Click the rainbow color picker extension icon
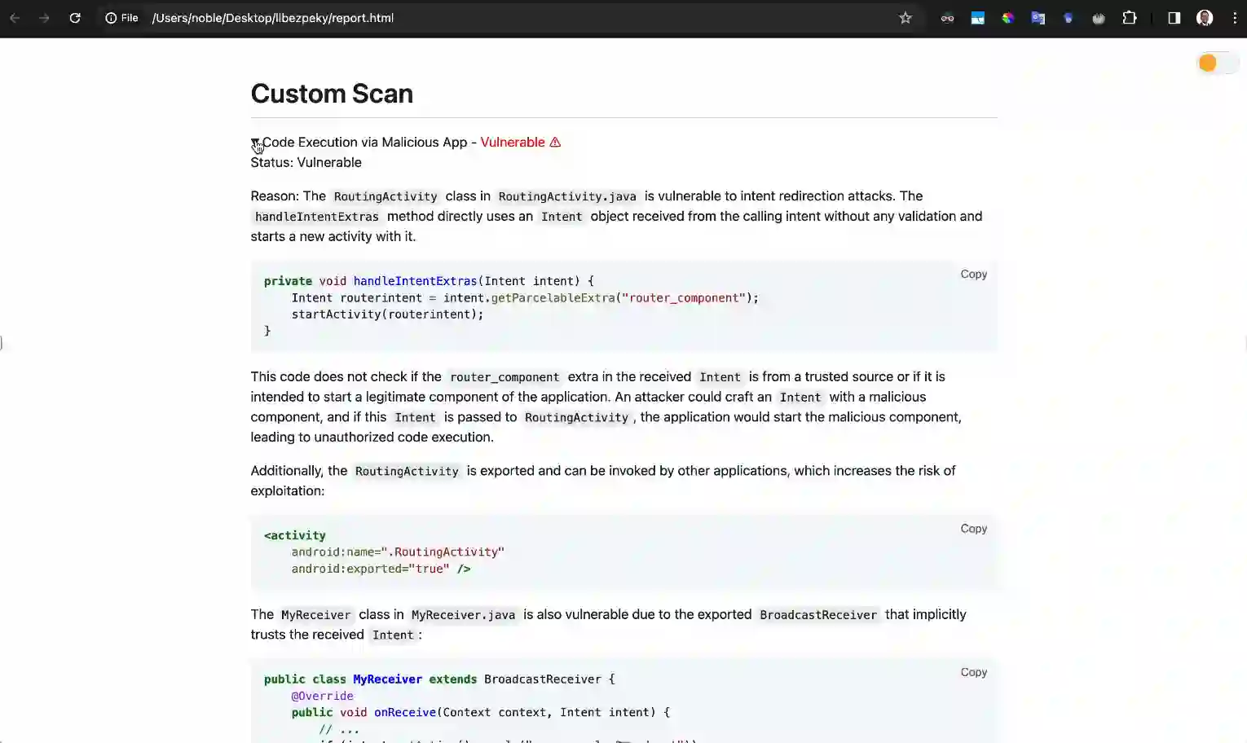 [1007, 18]
